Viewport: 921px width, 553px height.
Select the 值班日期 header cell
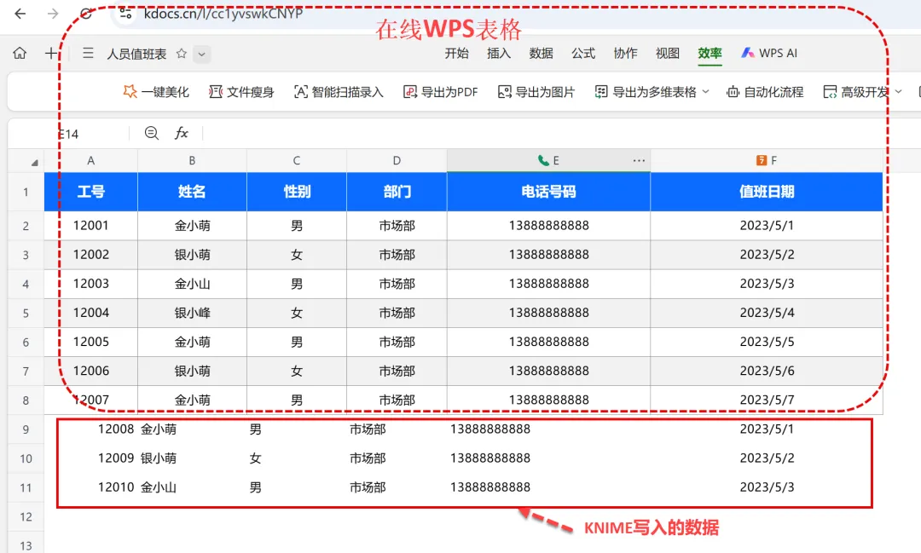click(767, 192)
